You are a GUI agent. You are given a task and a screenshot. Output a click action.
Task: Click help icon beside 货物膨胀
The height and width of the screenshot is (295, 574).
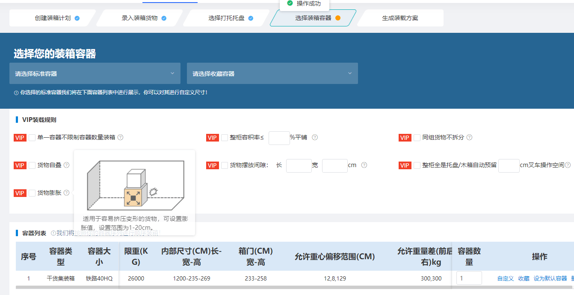pos(66,193)
